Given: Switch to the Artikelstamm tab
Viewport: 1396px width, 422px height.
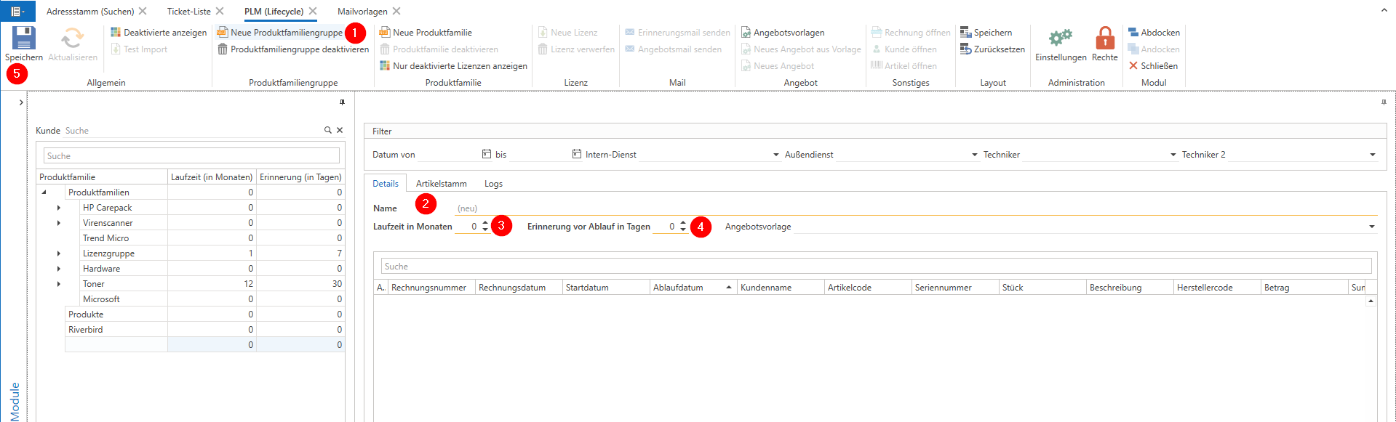Looking at the screenshot, I should point(441,184).
